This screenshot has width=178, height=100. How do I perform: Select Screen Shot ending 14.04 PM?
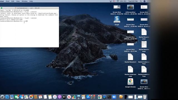point(117,10)
